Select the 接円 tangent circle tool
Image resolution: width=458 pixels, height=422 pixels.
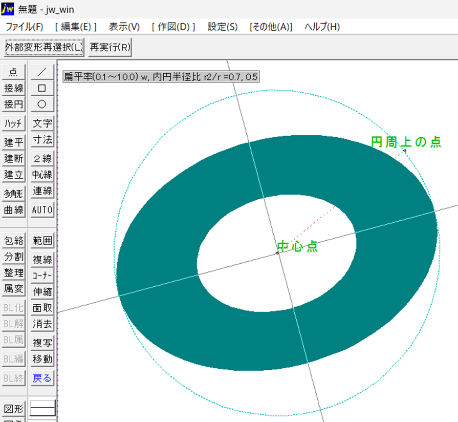(x=13, y=104)
